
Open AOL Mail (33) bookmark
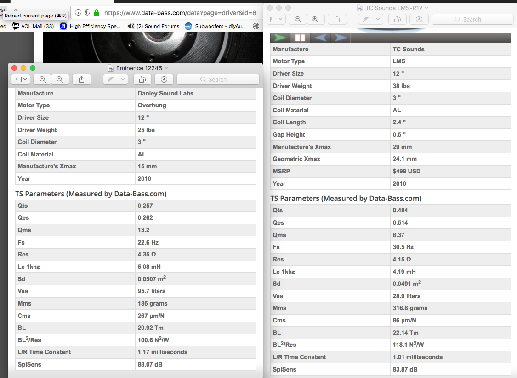(33, 26)
